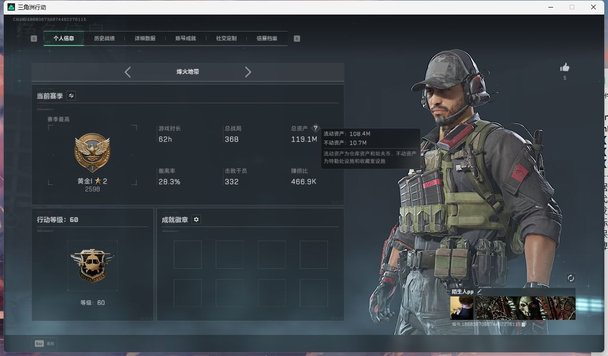
Task: Open the 详细数据 tab
Action: [145, 38]
